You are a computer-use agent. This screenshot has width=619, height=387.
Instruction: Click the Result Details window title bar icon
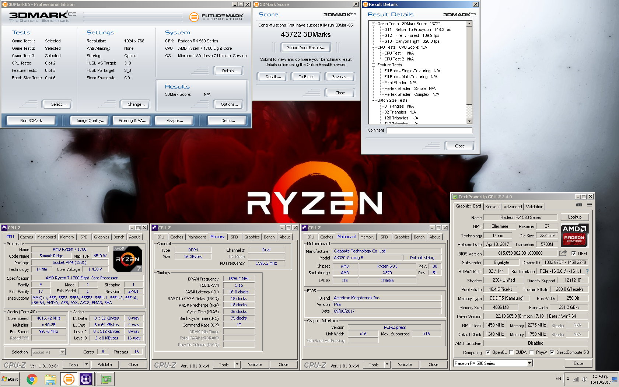pos(366,4)
